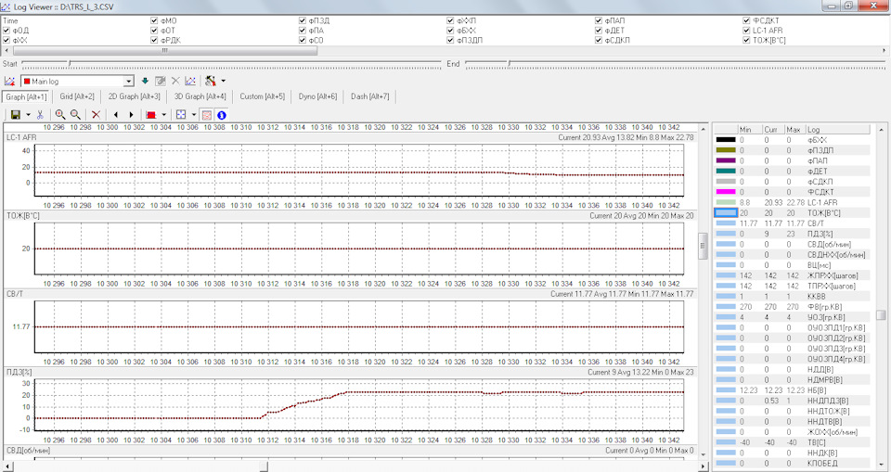Toggle the фПЗД checkbox
This screenshot has height=472, width=891.
303,20
